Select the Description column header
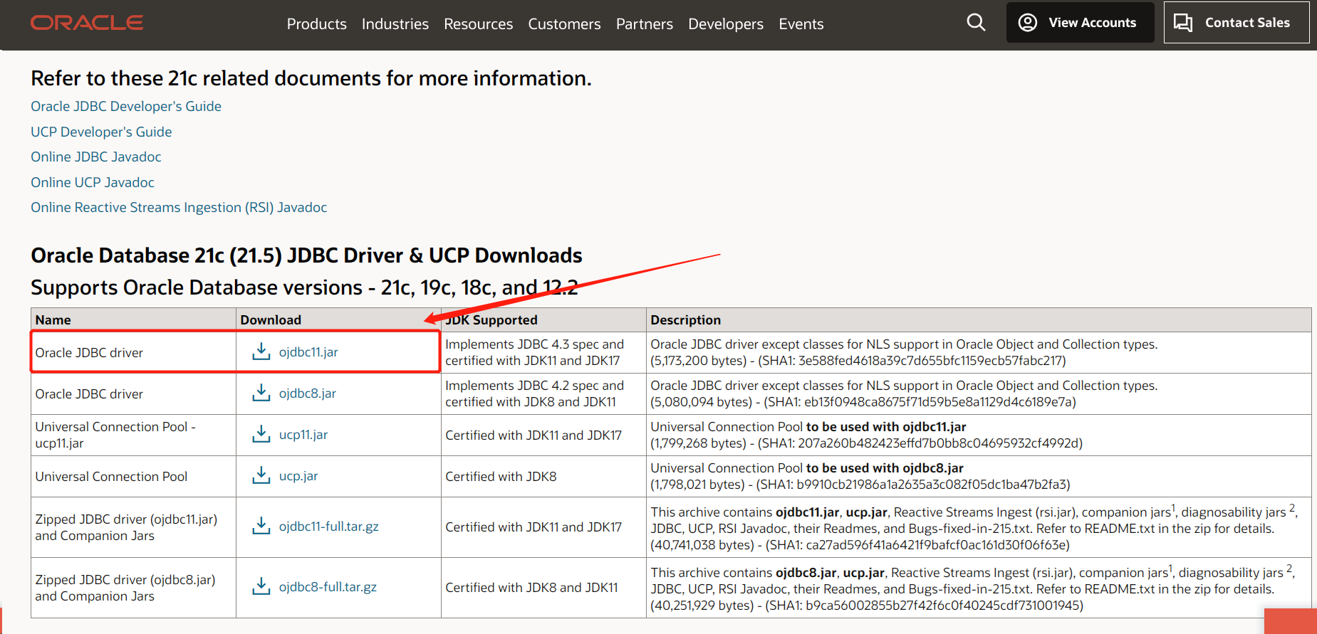Screen dimensions: 1317x634 coord(979,320)
